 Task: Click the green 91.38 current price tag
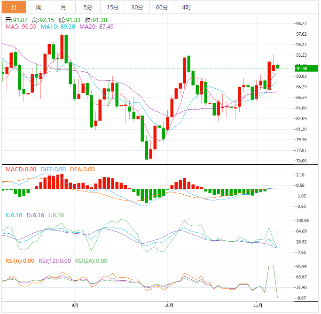point(305,69)
